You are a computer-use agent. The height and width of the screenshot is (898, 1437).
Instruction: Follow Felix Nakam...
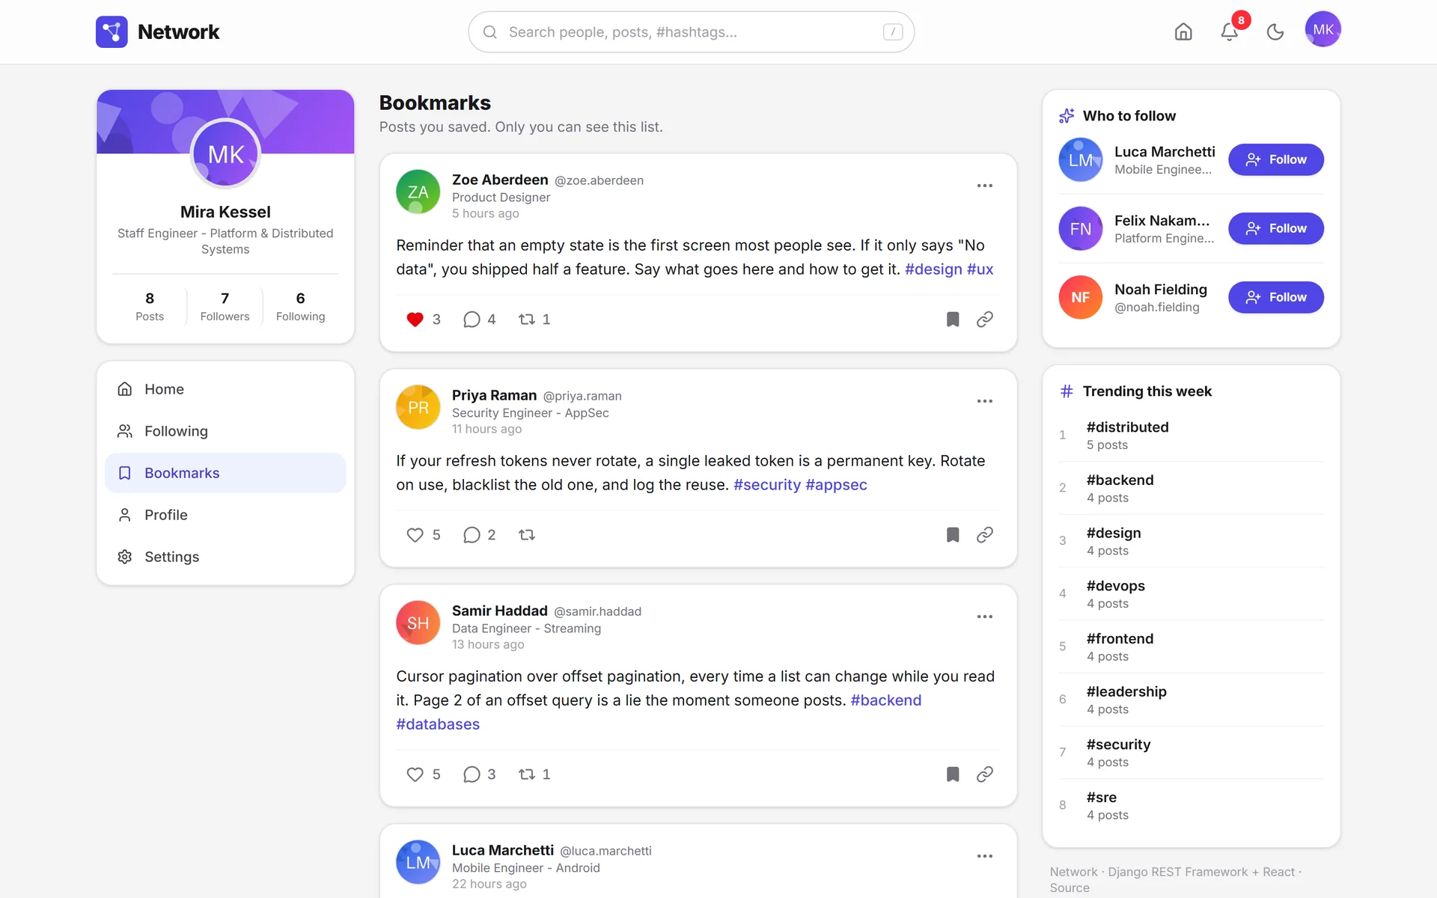[1276, 228]
